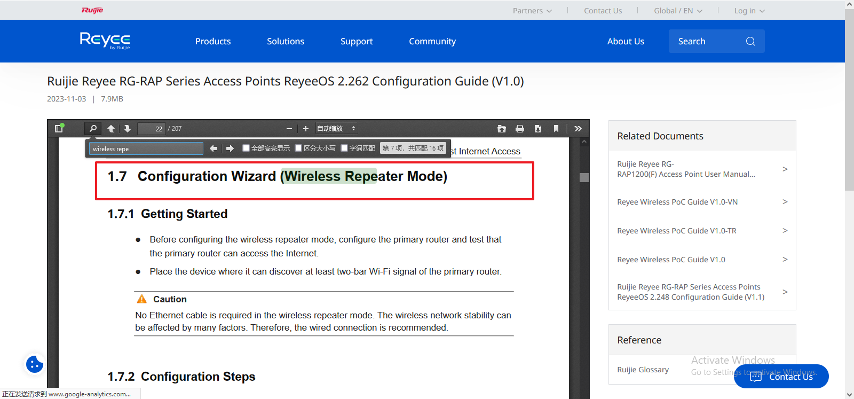
Task: Expand the Partners dropdown
Action: pos(532,11)
